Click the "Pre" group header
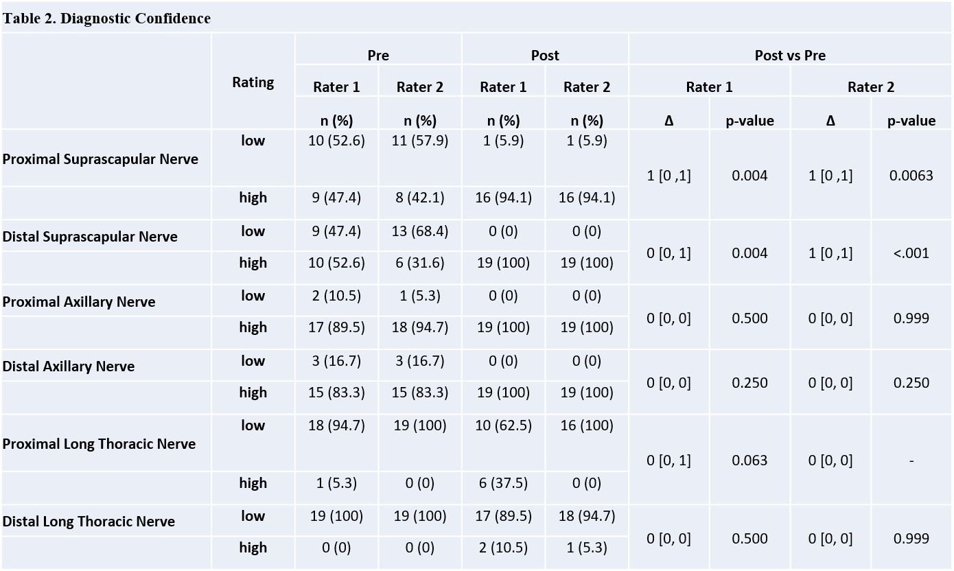 click(378, 56)
